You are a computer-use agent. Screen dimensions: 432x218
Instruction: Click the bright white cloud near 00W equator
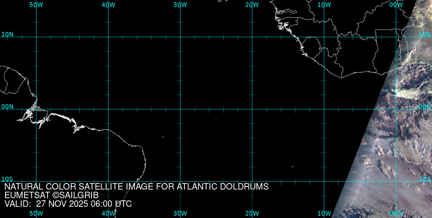404,93
